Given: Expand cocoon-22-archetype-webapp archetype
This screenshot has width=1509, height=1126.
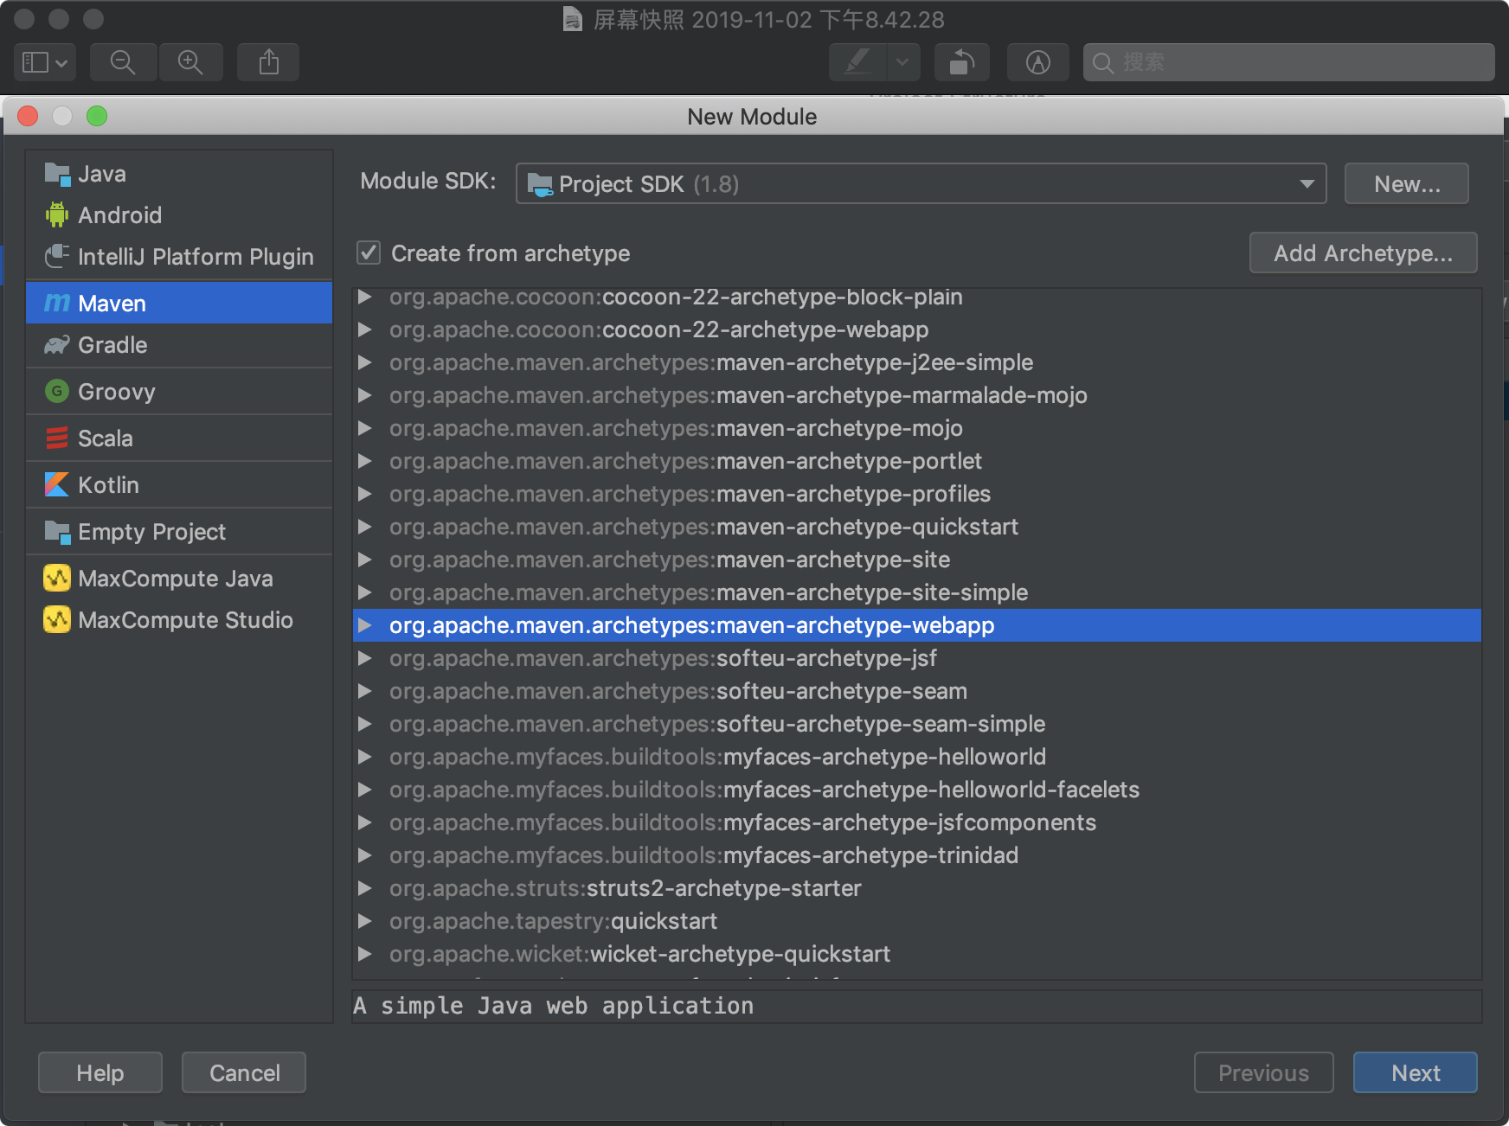Looking at the screenshot, I should tap(365, 329).
